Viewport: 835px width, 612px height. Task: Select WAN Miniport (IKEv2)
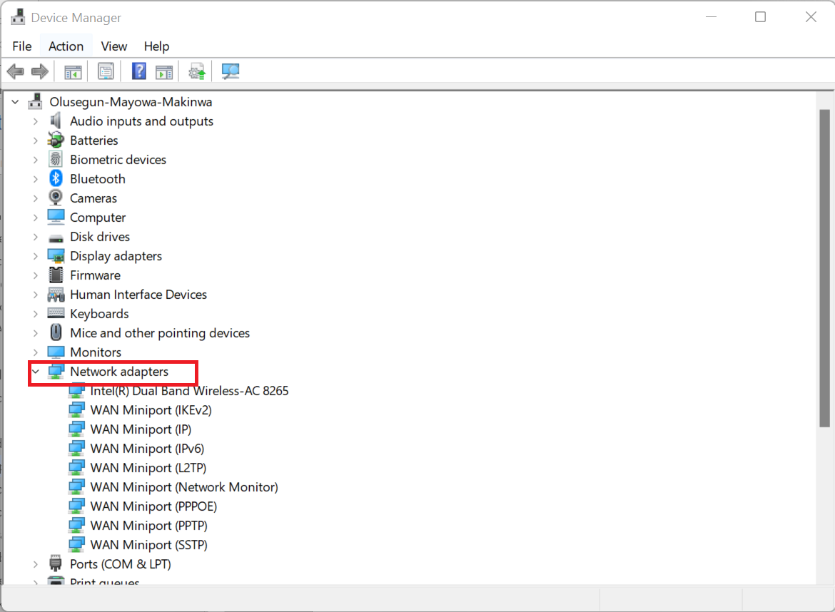151,409
